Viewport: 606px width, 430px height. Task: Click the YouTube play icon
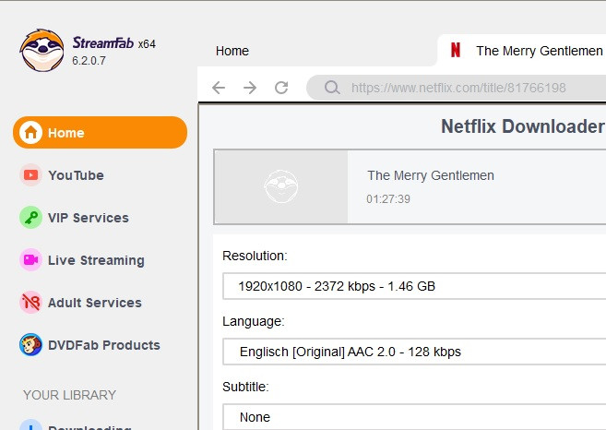pos(31,175)
